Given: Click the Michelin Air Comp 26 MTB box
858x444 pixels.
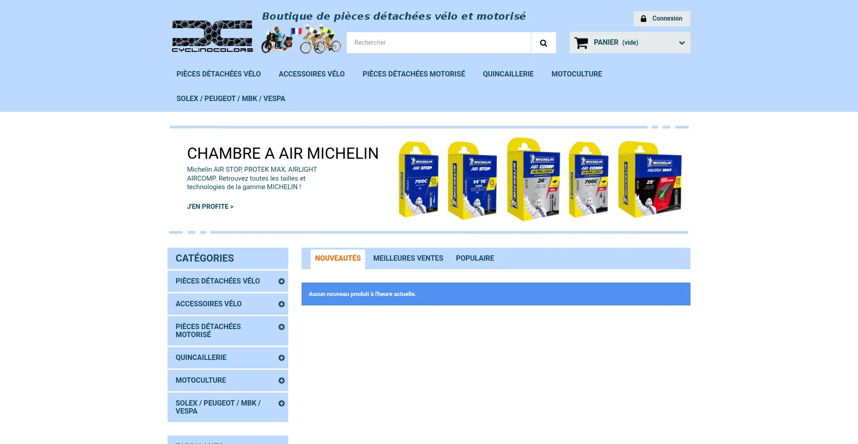Looking at the screenshot, I should [x=533, y=179].
